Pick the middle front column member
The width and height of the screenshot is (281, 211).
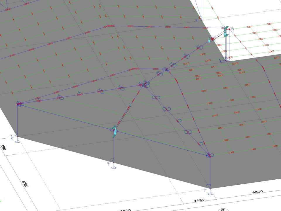pos(114,149)
